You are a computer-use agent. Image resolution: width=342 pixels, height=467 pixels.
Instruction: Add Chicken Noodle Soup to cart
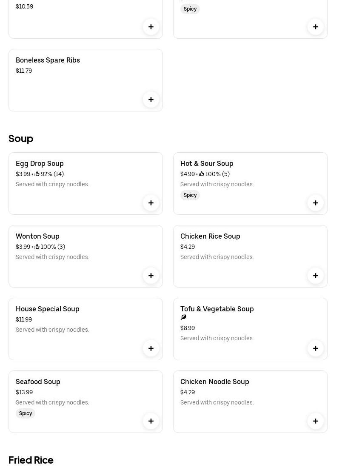[316, 421]
